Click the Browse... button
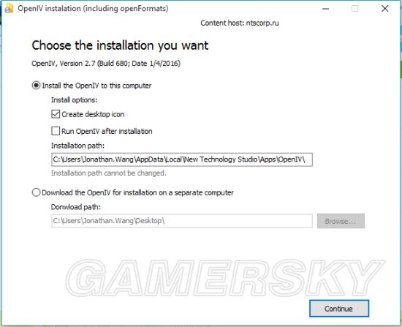Viewport: 402px width, 327px height. click(341, 221)
